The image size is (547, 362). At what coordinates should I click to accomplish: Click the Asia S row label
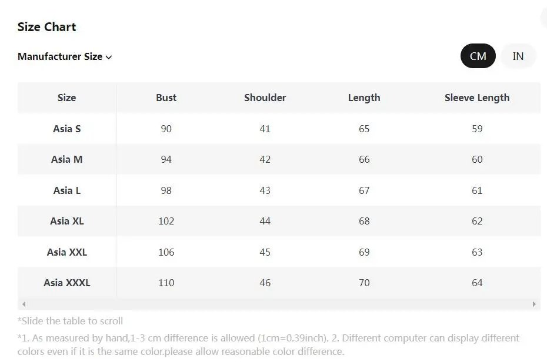point(67,129)
